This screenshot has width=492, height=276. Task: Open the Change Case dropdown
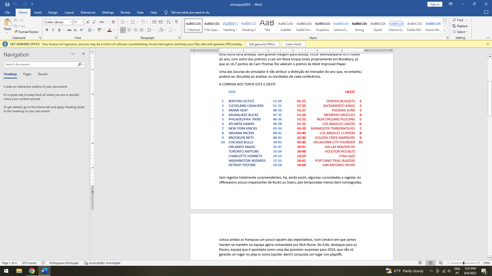(103, 22)
